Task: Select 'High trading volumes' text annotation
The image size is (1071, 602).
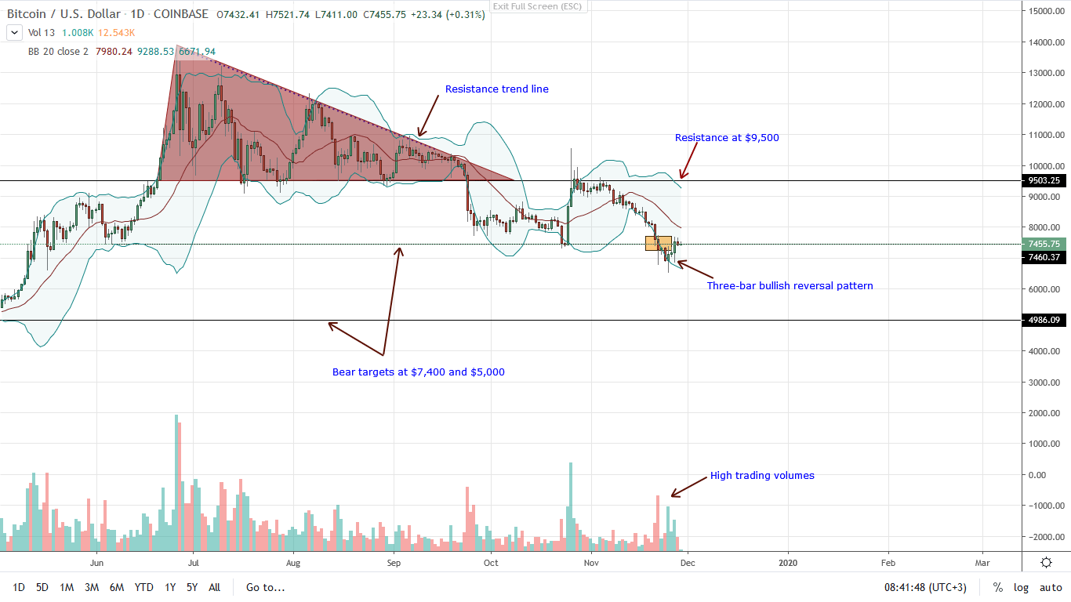Action: click(x=762, y=475)
